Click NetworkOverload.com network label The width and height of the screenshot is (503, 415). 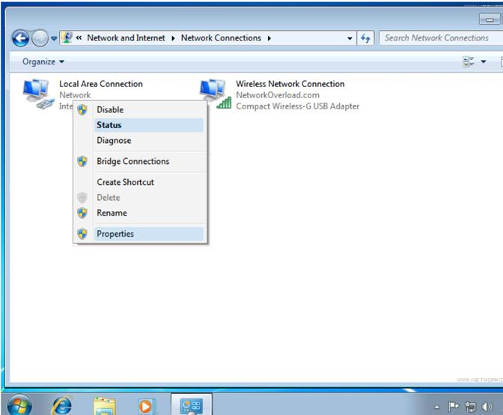tap(278, 95)
